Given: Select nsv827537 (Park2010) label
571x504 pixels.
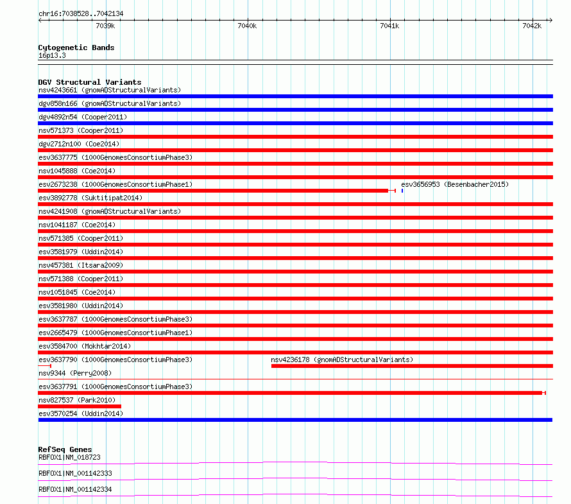Looking at the screenshot, I should pos(77,400).
